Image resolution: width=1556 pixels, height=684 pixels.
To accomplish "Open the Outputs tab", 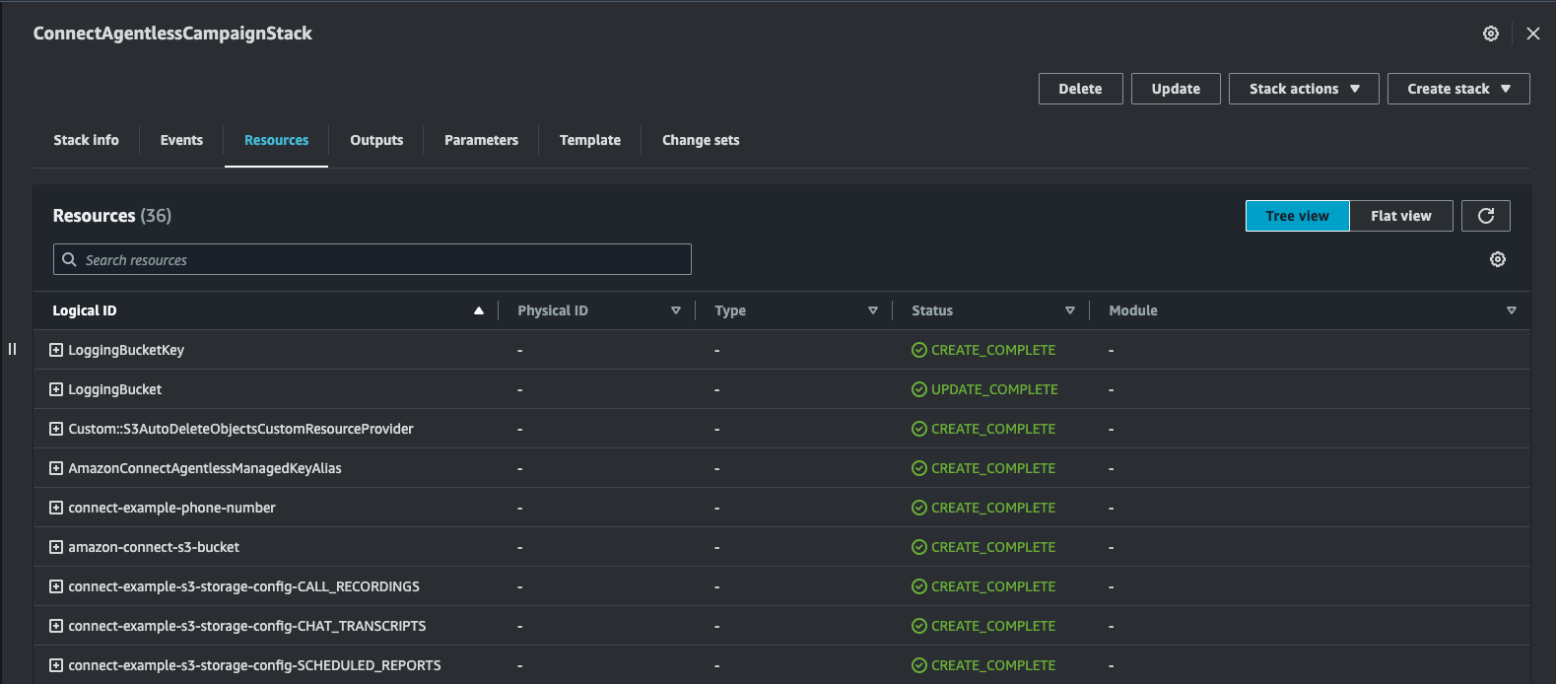I will coord(376,140).
